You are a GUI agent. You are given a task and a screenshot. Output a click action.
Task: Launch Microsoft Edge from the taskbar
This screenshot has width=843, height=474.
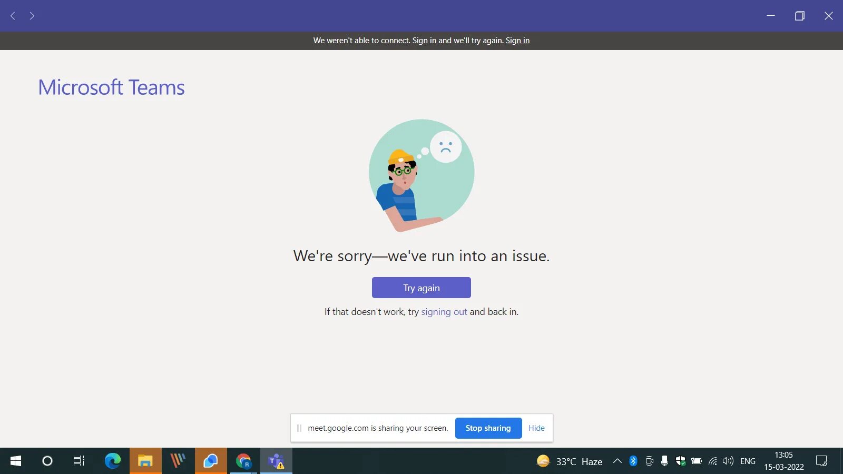(112, 461)
